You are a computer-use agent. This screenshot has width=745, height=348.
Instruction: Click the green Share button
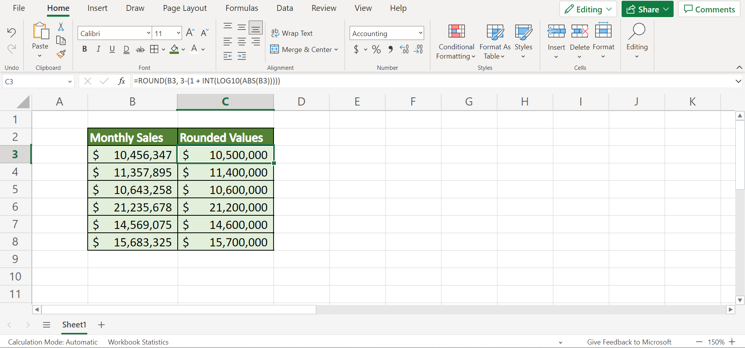647,9
